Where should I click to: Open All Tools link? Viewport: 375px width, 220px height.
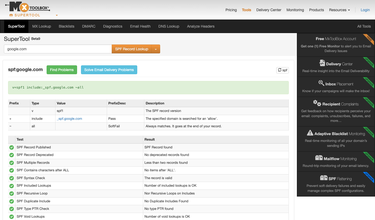[x=364, y=26]
